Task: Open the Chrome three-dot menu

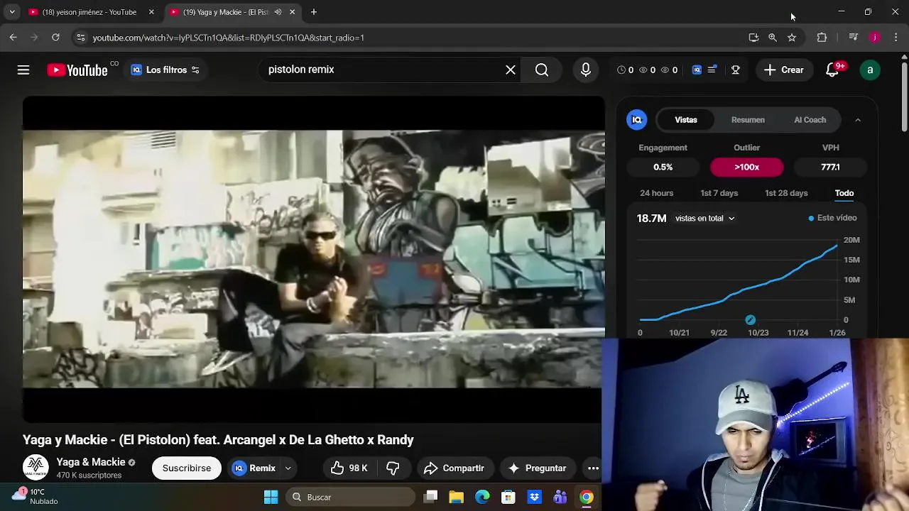Action: point(896,38)
